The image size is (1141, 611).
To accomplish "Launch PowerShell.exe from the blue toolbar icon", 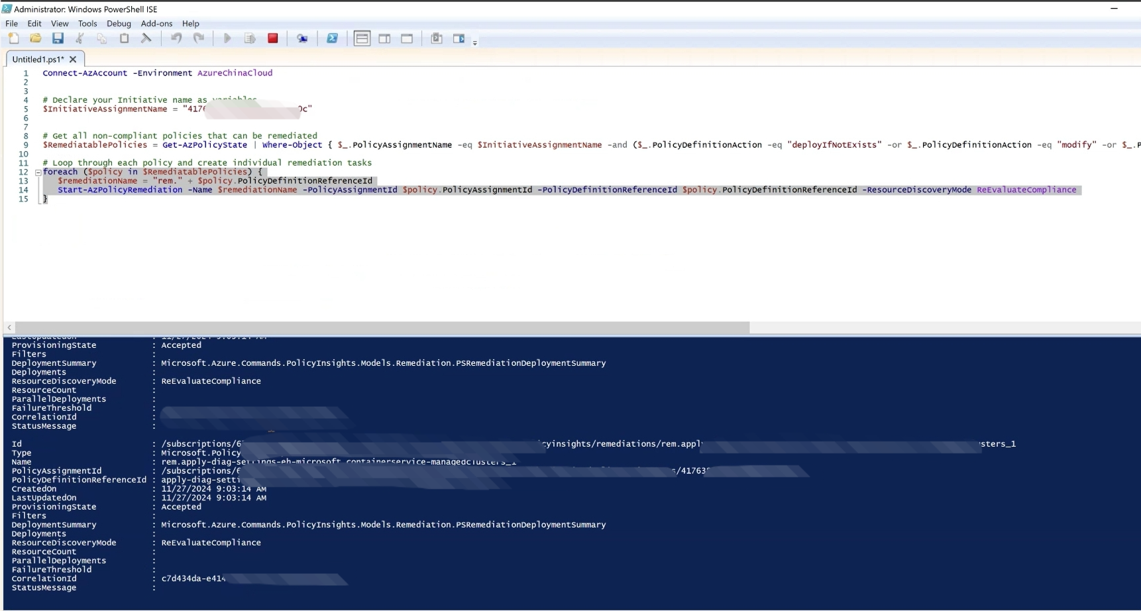I will point(332,38).
